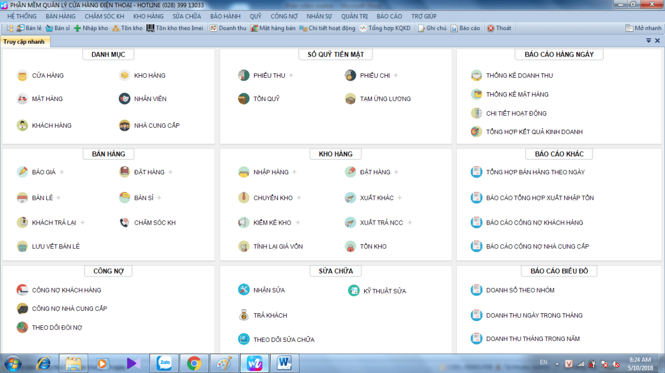Open the BÁN HÀNG menu
The height and width of the screenshot is (373, 665).
[x=60, y=16]
